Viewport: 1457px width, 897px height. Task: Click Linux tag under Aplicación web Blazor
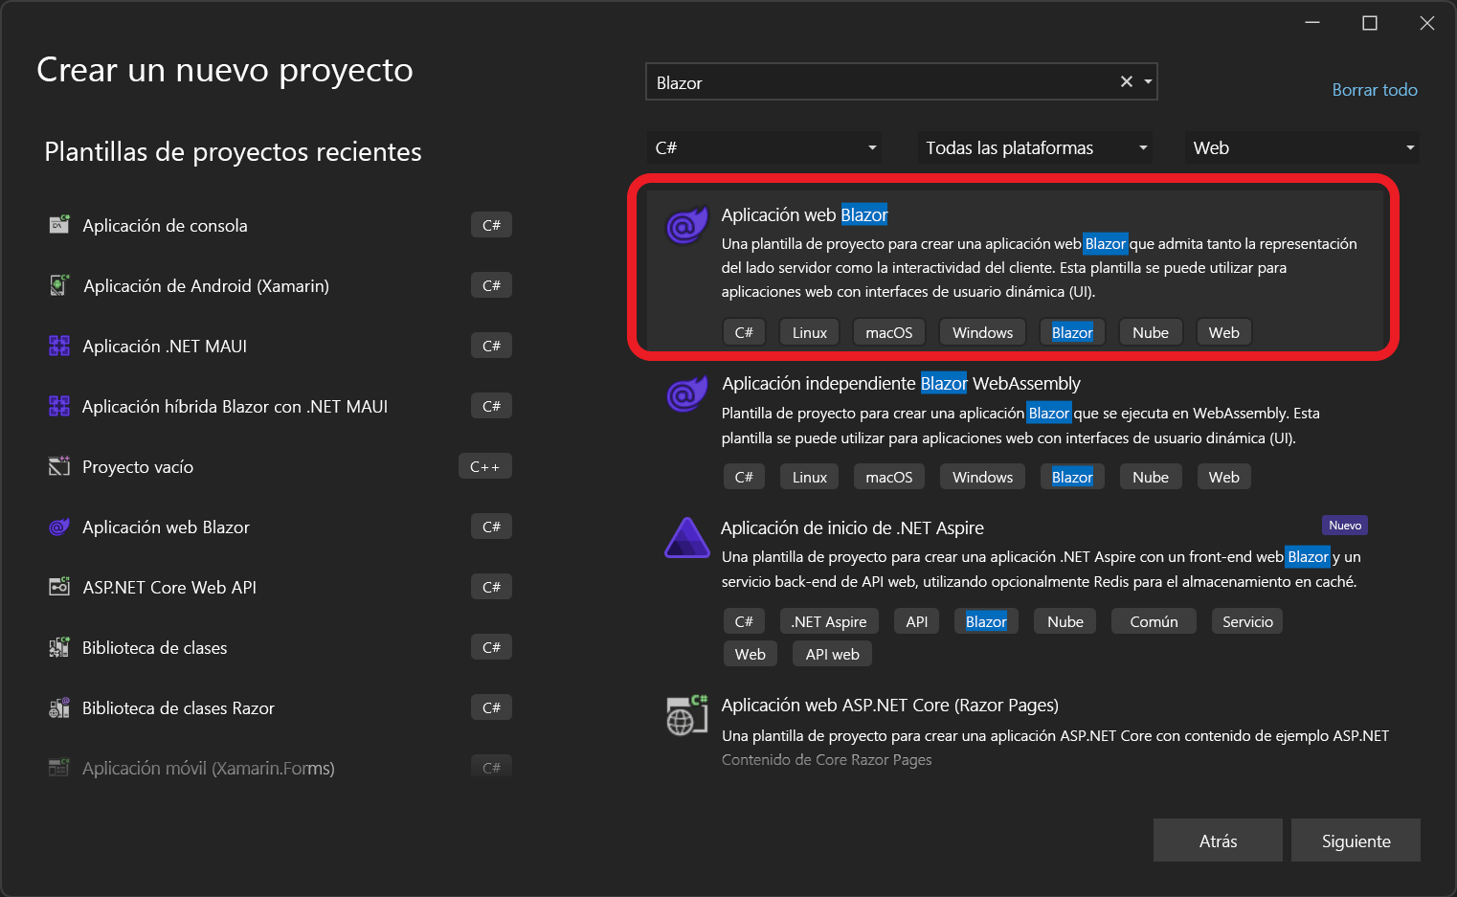(809, 332)
